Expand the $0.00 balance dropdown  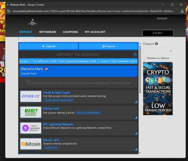tap(158, 33)
